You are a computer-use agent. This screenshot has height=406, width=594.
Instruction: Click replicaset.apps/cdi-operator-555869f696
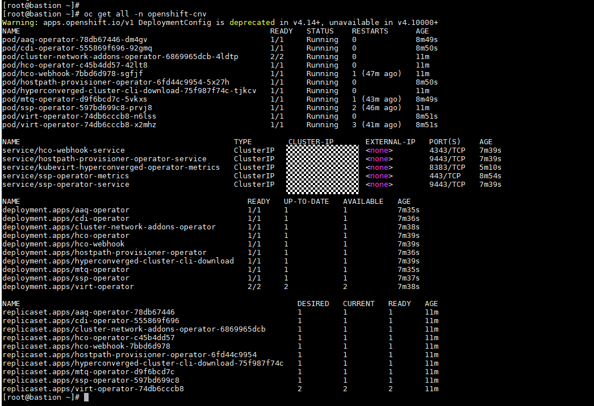point(90,321)
